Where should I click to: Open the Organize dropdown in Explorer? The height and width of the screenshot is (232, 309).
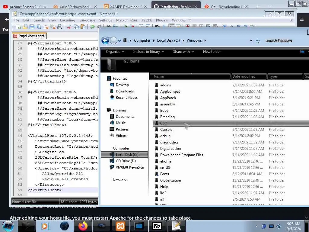point(115,52)
